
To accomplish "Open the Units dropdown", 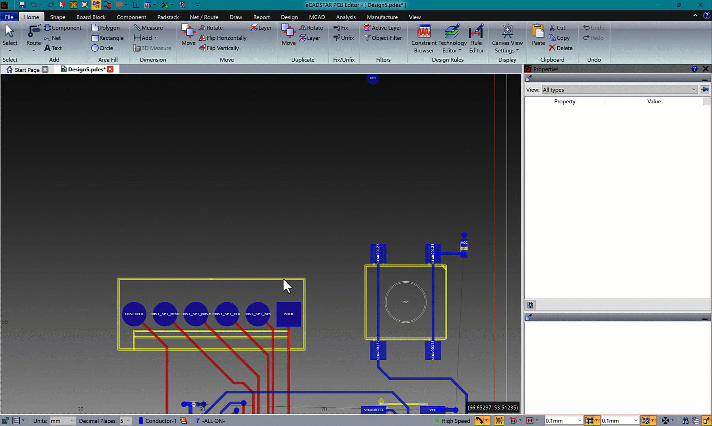I will [x=62, y=421].
